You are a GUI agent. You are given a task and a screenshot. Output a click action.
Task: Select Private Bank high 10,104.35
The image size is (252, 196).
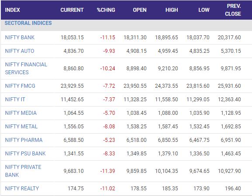pos(166,171)
